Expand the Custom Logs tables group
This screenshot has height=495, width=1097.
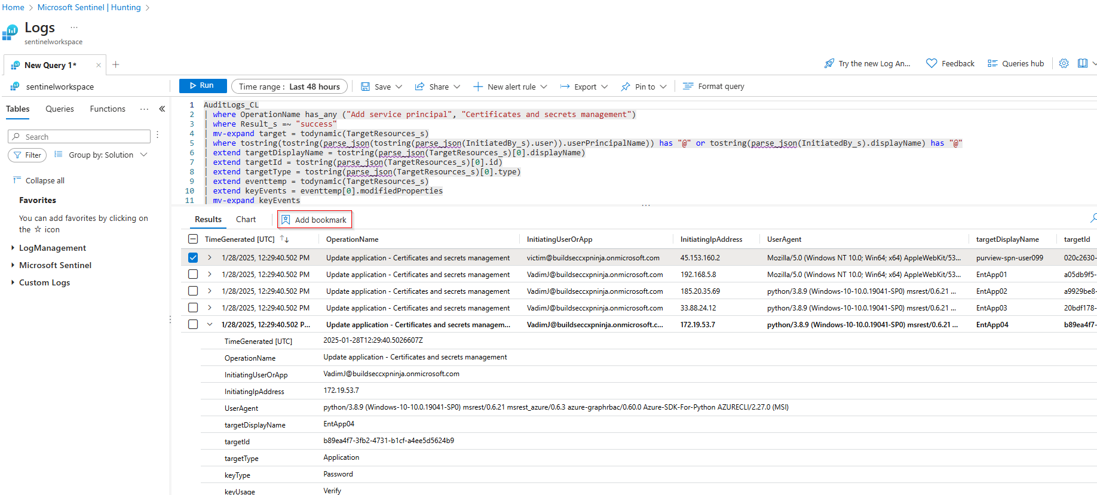[x=13, y=282]
